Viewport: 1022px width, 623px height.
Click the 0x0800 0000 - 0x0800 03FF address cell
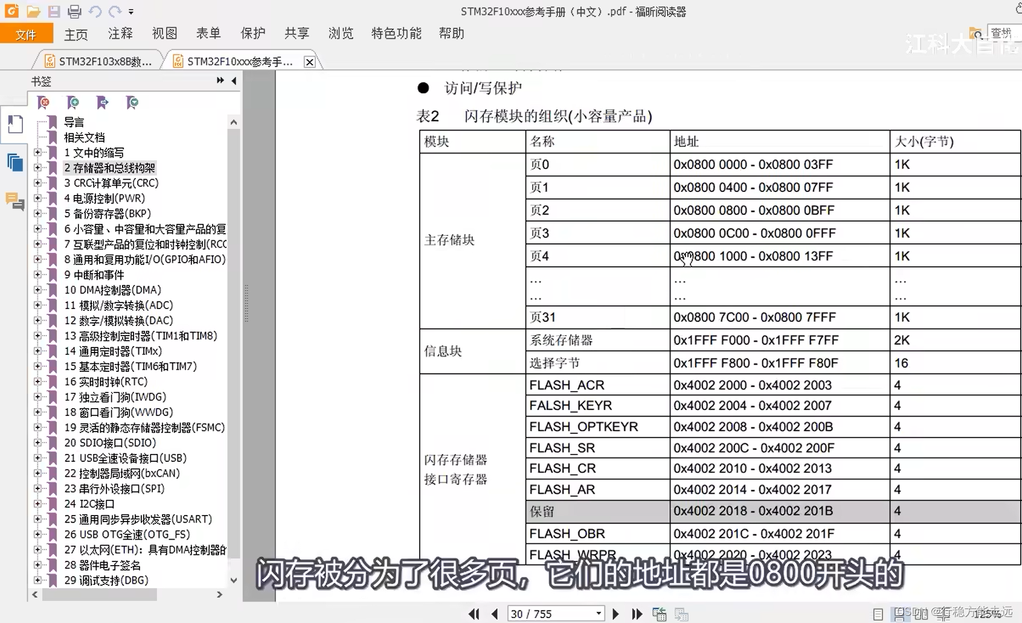(779, 165)
